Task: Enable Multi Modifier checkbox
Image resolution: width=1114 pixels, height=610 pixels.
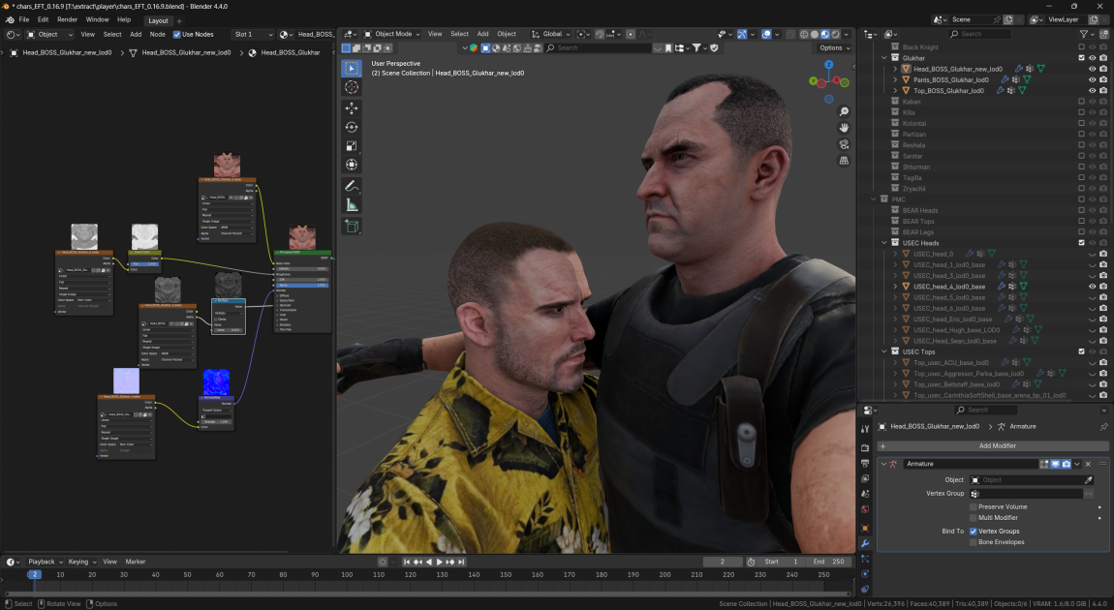Action: click(974, 518)
